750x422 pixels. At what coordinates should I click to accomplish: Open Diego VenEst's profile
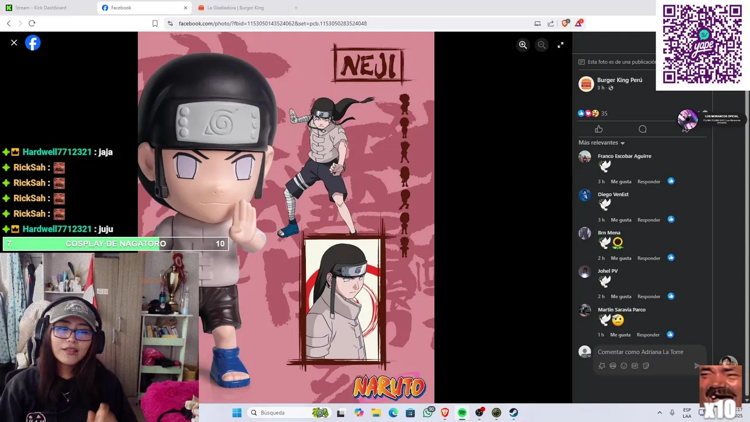613,194
